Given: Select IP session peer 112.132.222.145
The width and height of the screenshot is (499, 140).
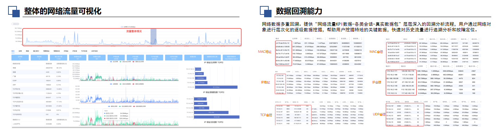Looking at the screenshot, I should coord(408,89).
